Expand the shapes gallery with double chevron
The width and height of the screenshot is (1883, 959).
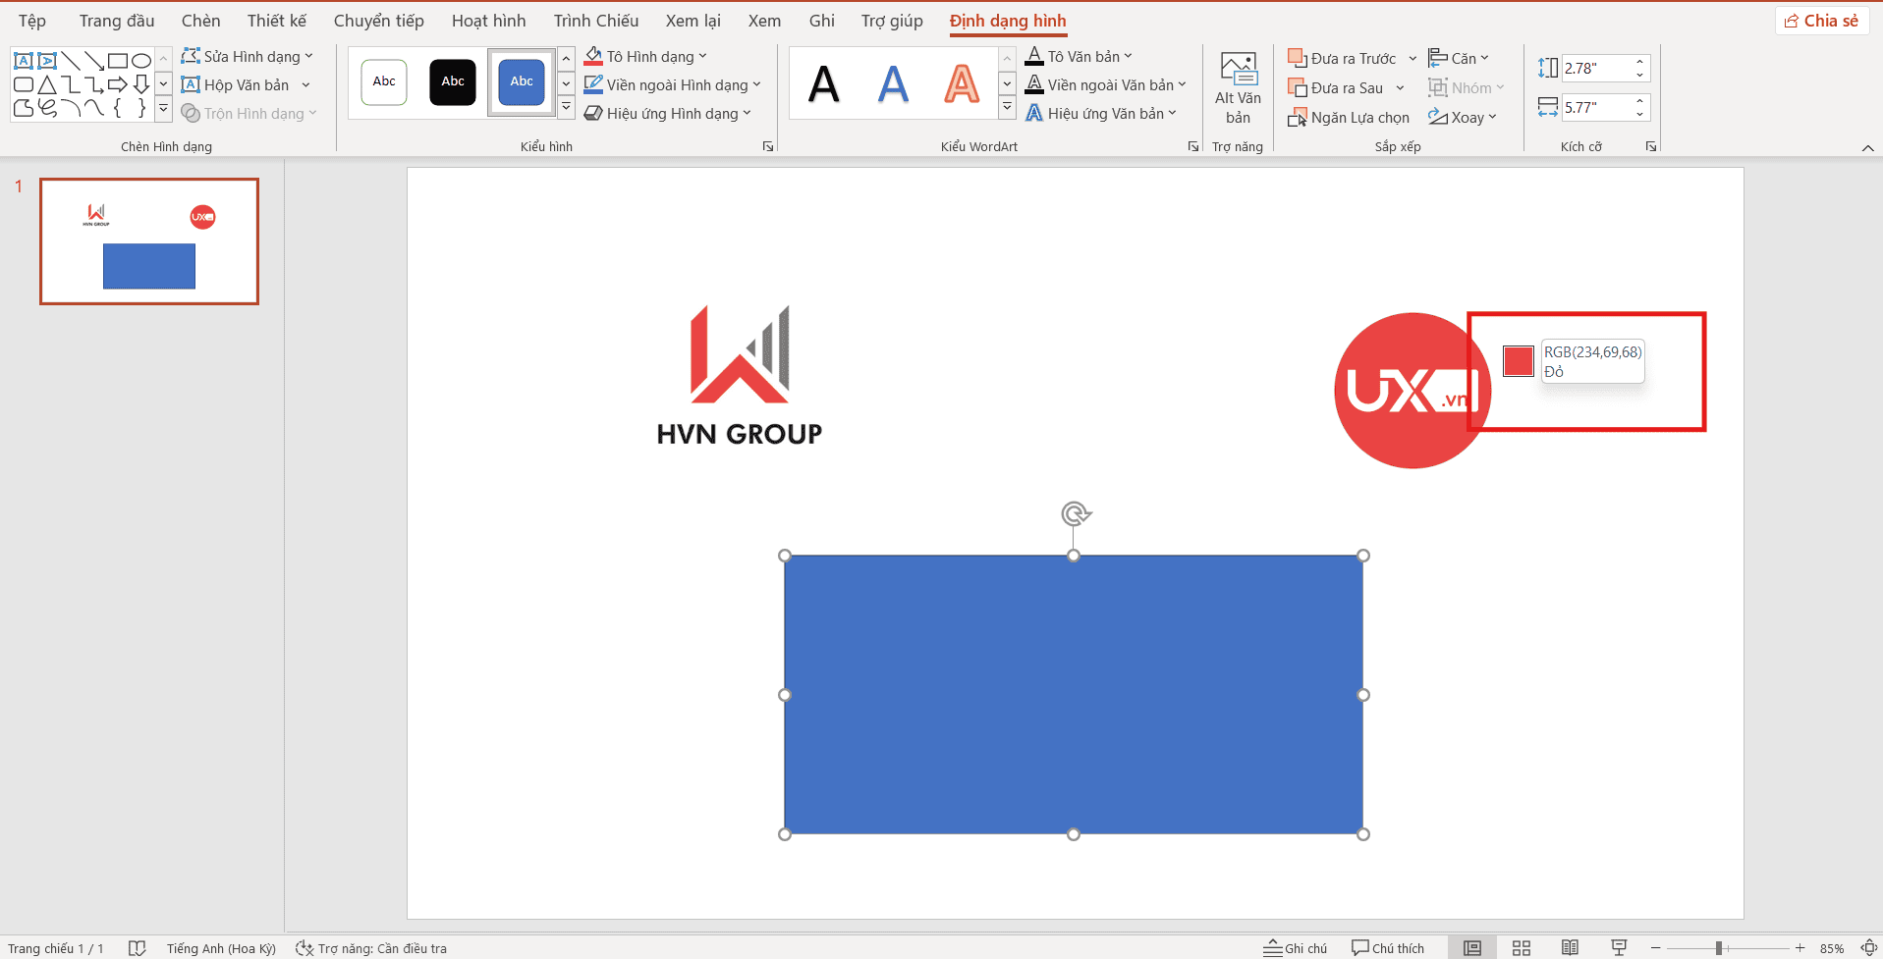point(163,110)
